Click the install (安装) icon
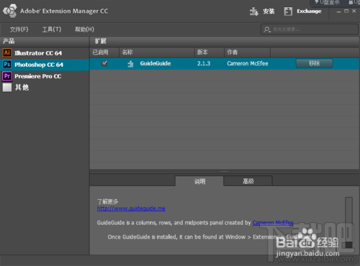The height and width of the screenshot is (266, 360). [x=254, y=12]
